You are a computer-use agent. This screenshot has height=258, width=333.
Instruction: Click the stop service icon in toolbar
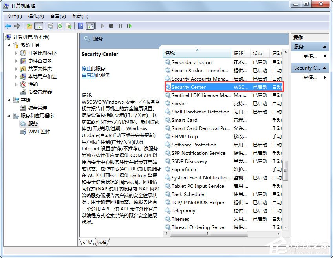[x=111, y=26]
